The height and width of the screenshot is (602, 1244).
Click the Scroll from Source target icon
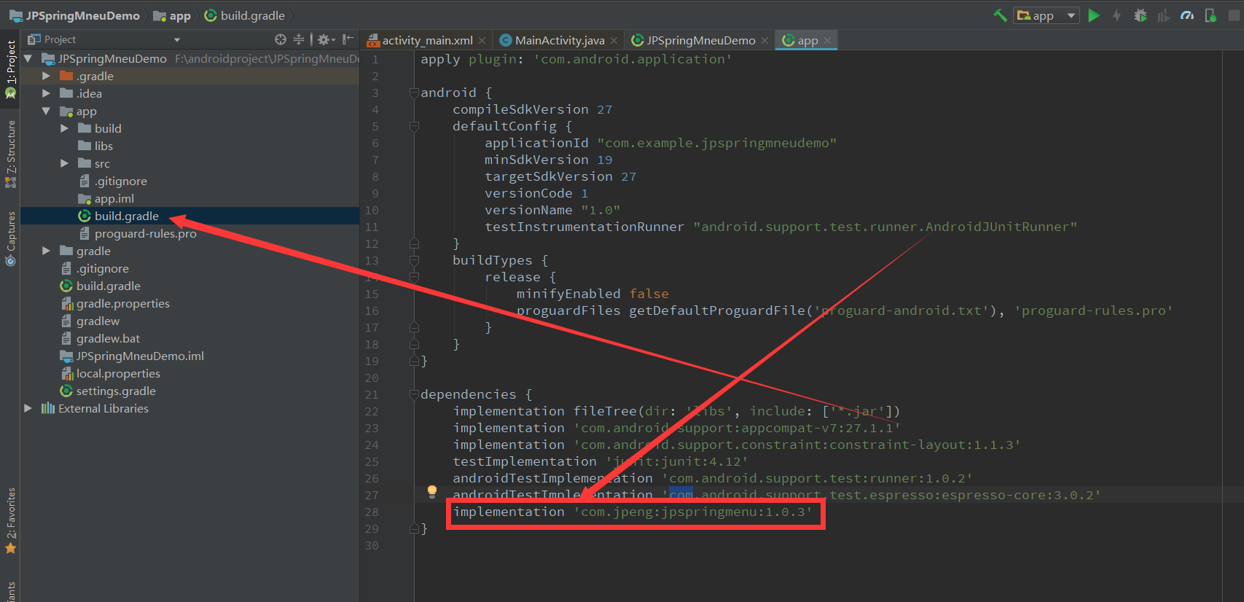281,39
